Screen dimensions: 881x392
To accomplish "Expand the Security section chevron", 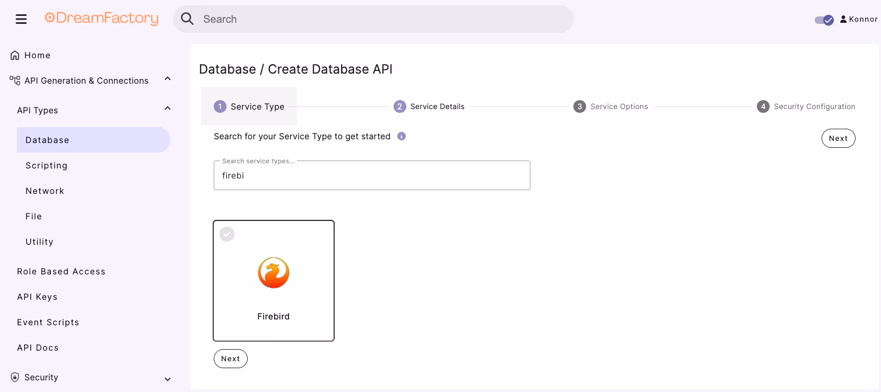I will click(x=168, y=379).
